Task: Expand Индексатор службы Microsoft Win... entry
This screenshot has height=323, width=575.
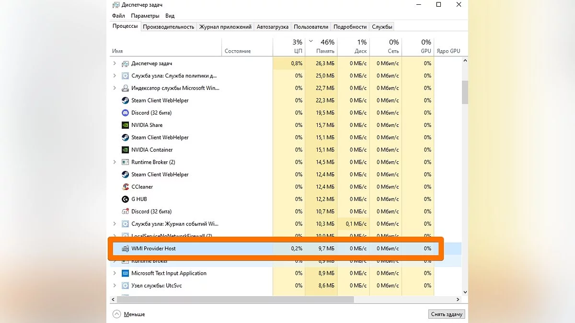Action: (115, 88)
